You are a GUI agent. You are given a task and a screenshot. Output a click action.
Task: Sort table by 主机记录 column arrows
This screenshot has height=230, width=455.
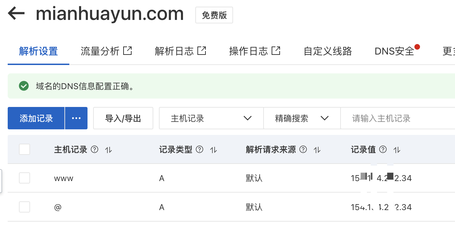click(108, 150)
